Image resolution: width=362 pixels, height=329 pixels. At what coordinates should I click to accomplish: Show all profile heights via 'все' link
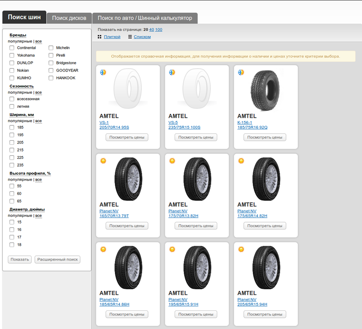tap(38, 179)
